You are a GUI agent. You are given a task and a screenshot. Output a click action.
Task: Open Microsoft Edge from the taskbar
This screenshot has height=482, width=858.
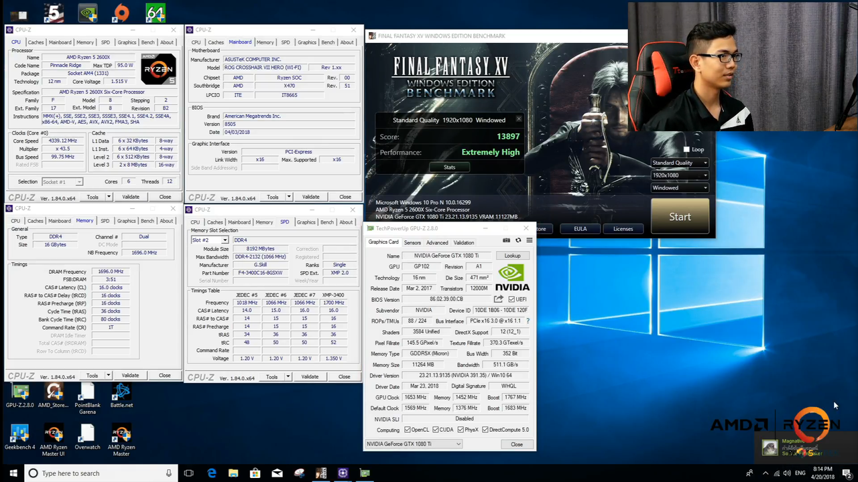click(x=212, y=473)
